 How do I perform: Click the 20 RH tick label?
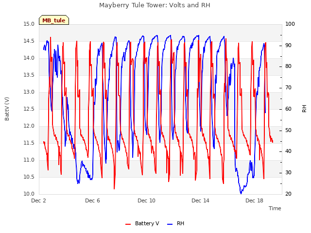[288, 194]
